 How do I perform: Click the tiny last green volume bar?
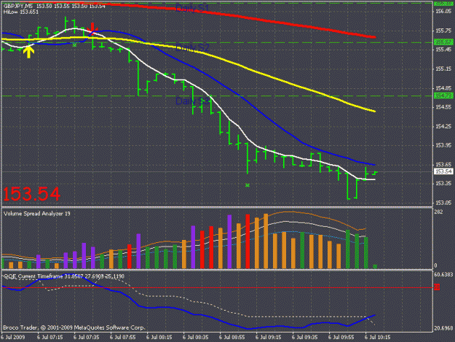point(375,266)
